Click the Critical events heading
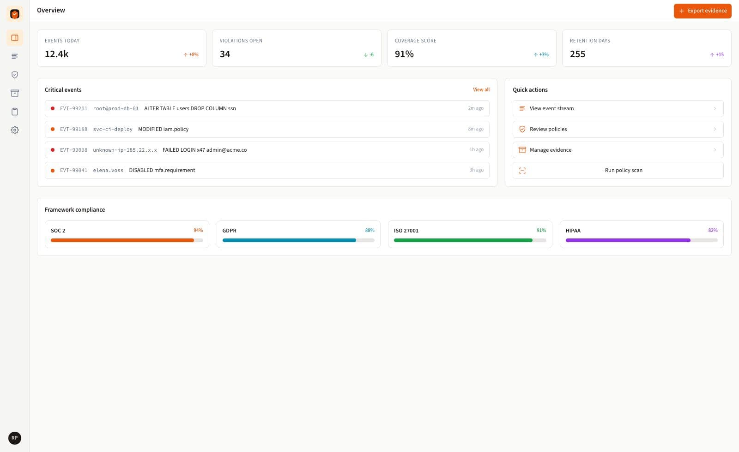The image size is (739, 452). point(63,89)
